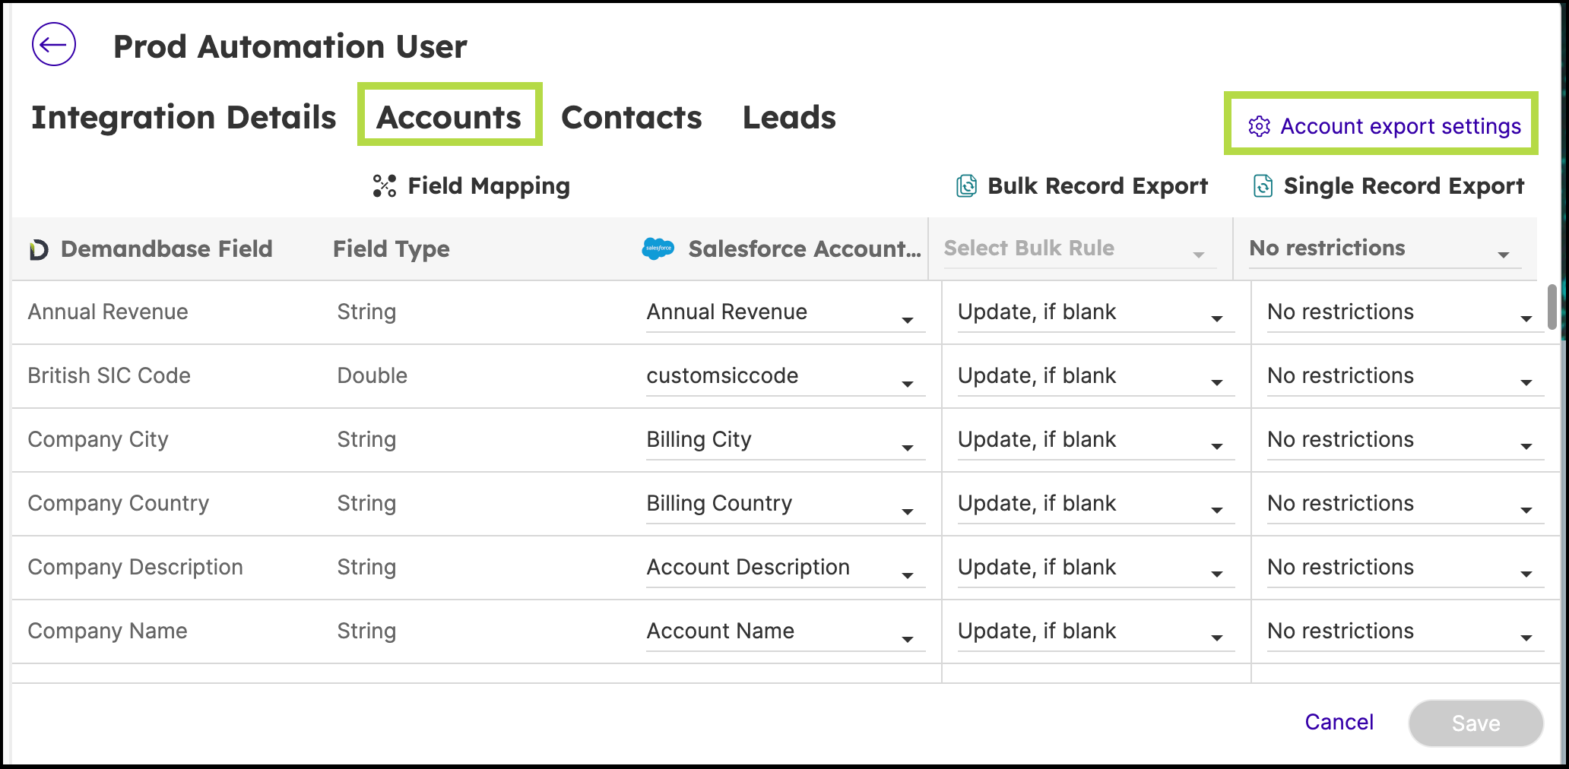Screen dimensions: 1569x769
Task: Open customsiccode field dropdown
Action: click(x=785, y=377)
